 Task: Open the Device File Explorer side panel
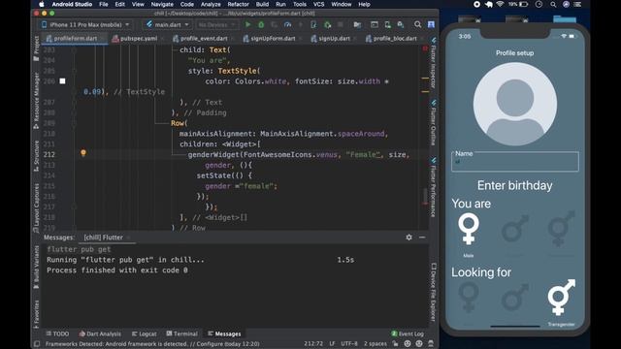click(434, 292)
